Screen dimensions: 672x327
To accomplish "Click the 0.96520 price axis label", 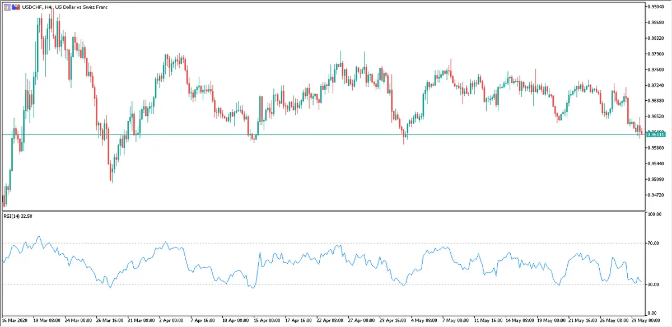I will click(657, 116).
